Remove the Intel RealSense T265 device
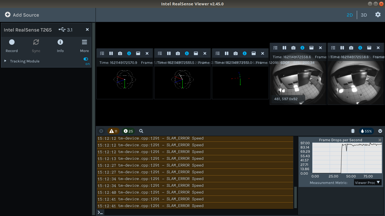The width and height of the screenshot is (385, 216). point(87,30)
